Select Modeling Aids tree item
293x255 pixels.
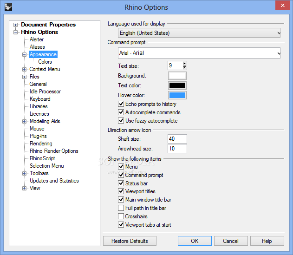(45, 121)
